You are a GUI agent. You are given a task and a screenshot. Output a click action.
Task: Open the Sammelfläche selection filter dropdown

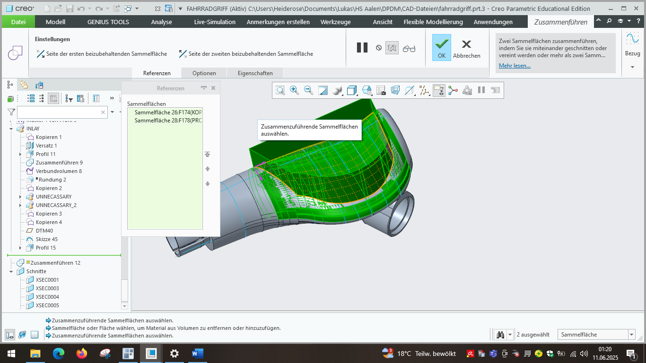tap(631, 335)
